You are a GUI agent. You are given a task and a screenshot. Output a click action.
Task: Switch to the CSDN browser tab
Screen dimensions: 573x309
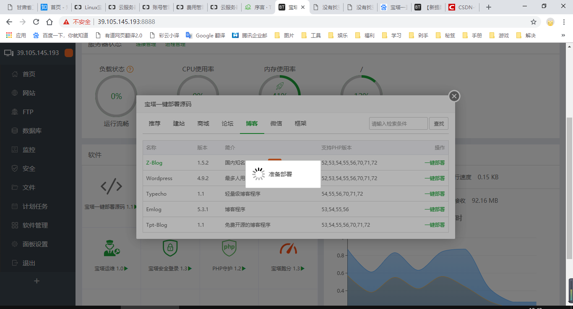click(x=462, y=7)
